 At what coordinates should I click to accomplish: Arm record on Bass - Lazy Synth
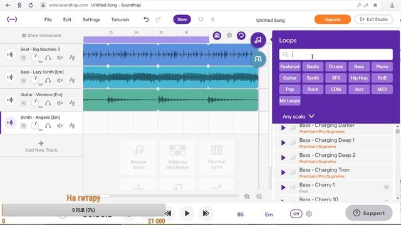(23, 81)
